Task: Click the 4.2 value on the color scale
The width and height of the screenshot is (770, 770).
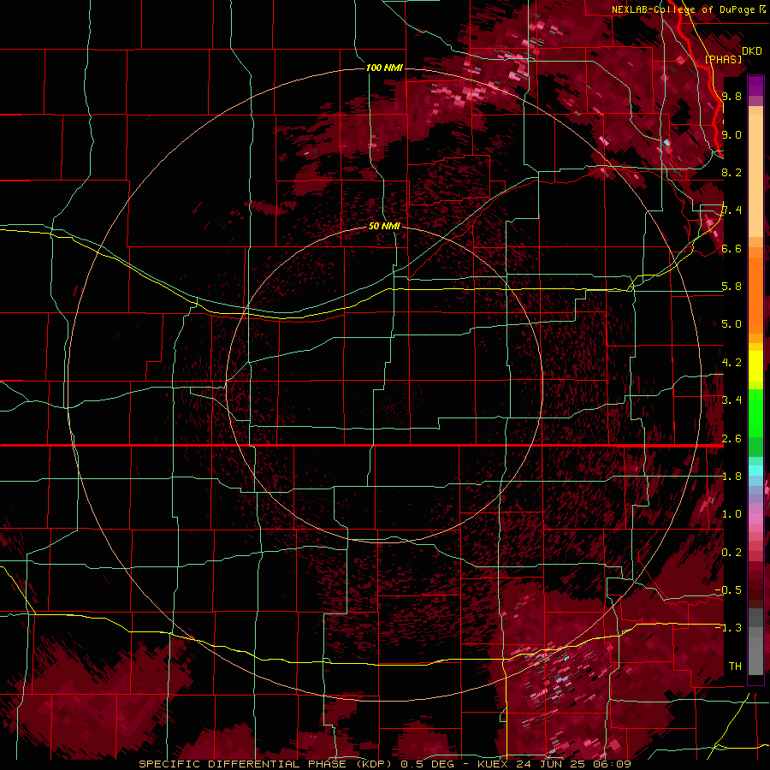Action: pos(731,363)
